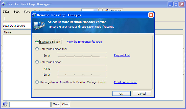The height and width of the screenshot is (109, 186).
Task: Choose the Enterprise Edition trial option
Action: tap(37, 49)
